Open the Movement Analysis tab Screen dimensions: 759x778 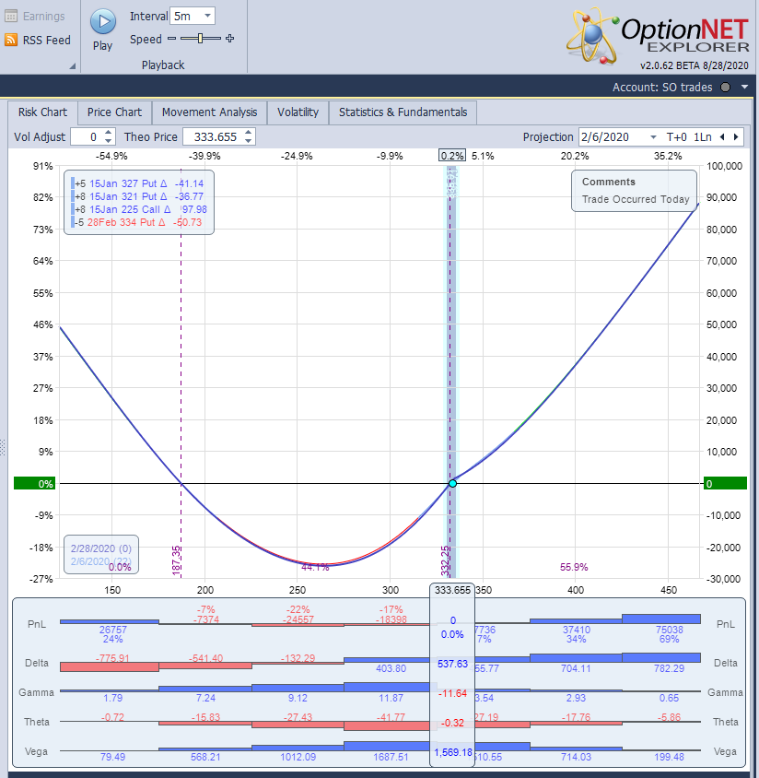[x=209, y=112]
